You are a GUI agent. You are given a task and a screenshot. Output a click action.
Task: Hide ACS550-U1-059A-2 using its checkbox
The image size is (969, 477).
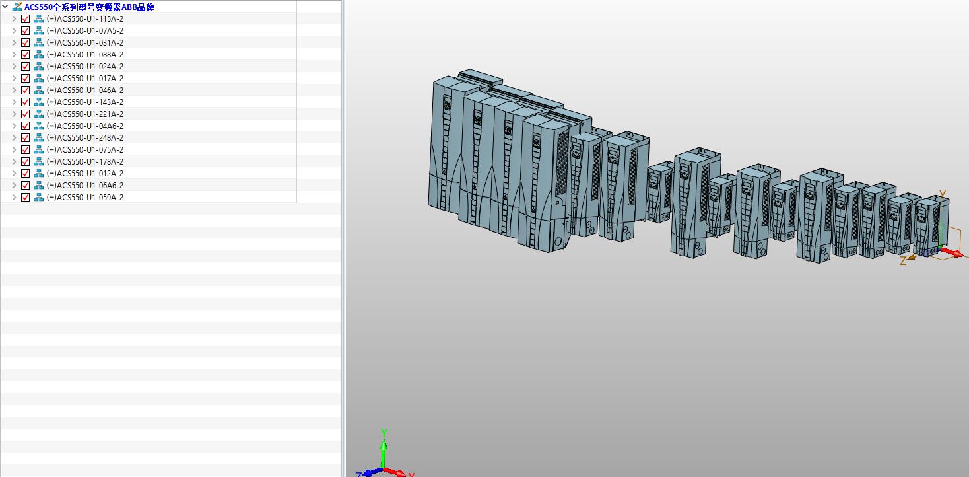(x=26, y=198)
